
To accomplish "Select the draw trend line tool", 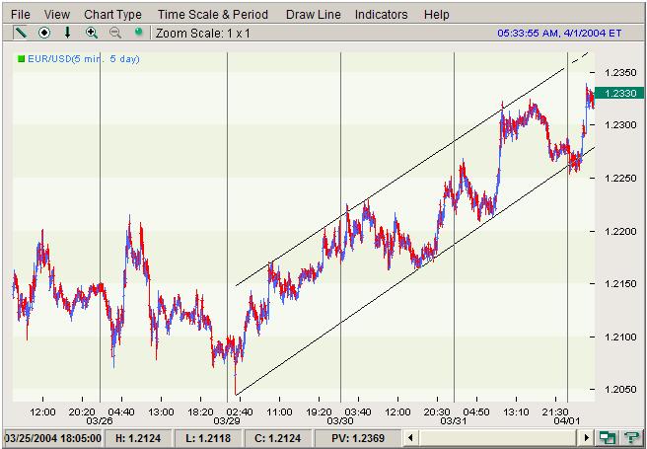I will click(x=21, y=33).
